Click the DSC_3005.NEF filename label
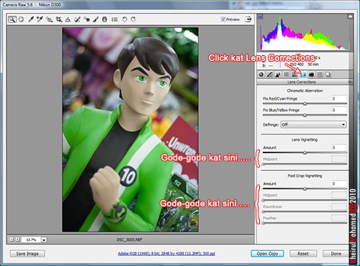The width and height of the screenshot is (360, 266). 129,239
